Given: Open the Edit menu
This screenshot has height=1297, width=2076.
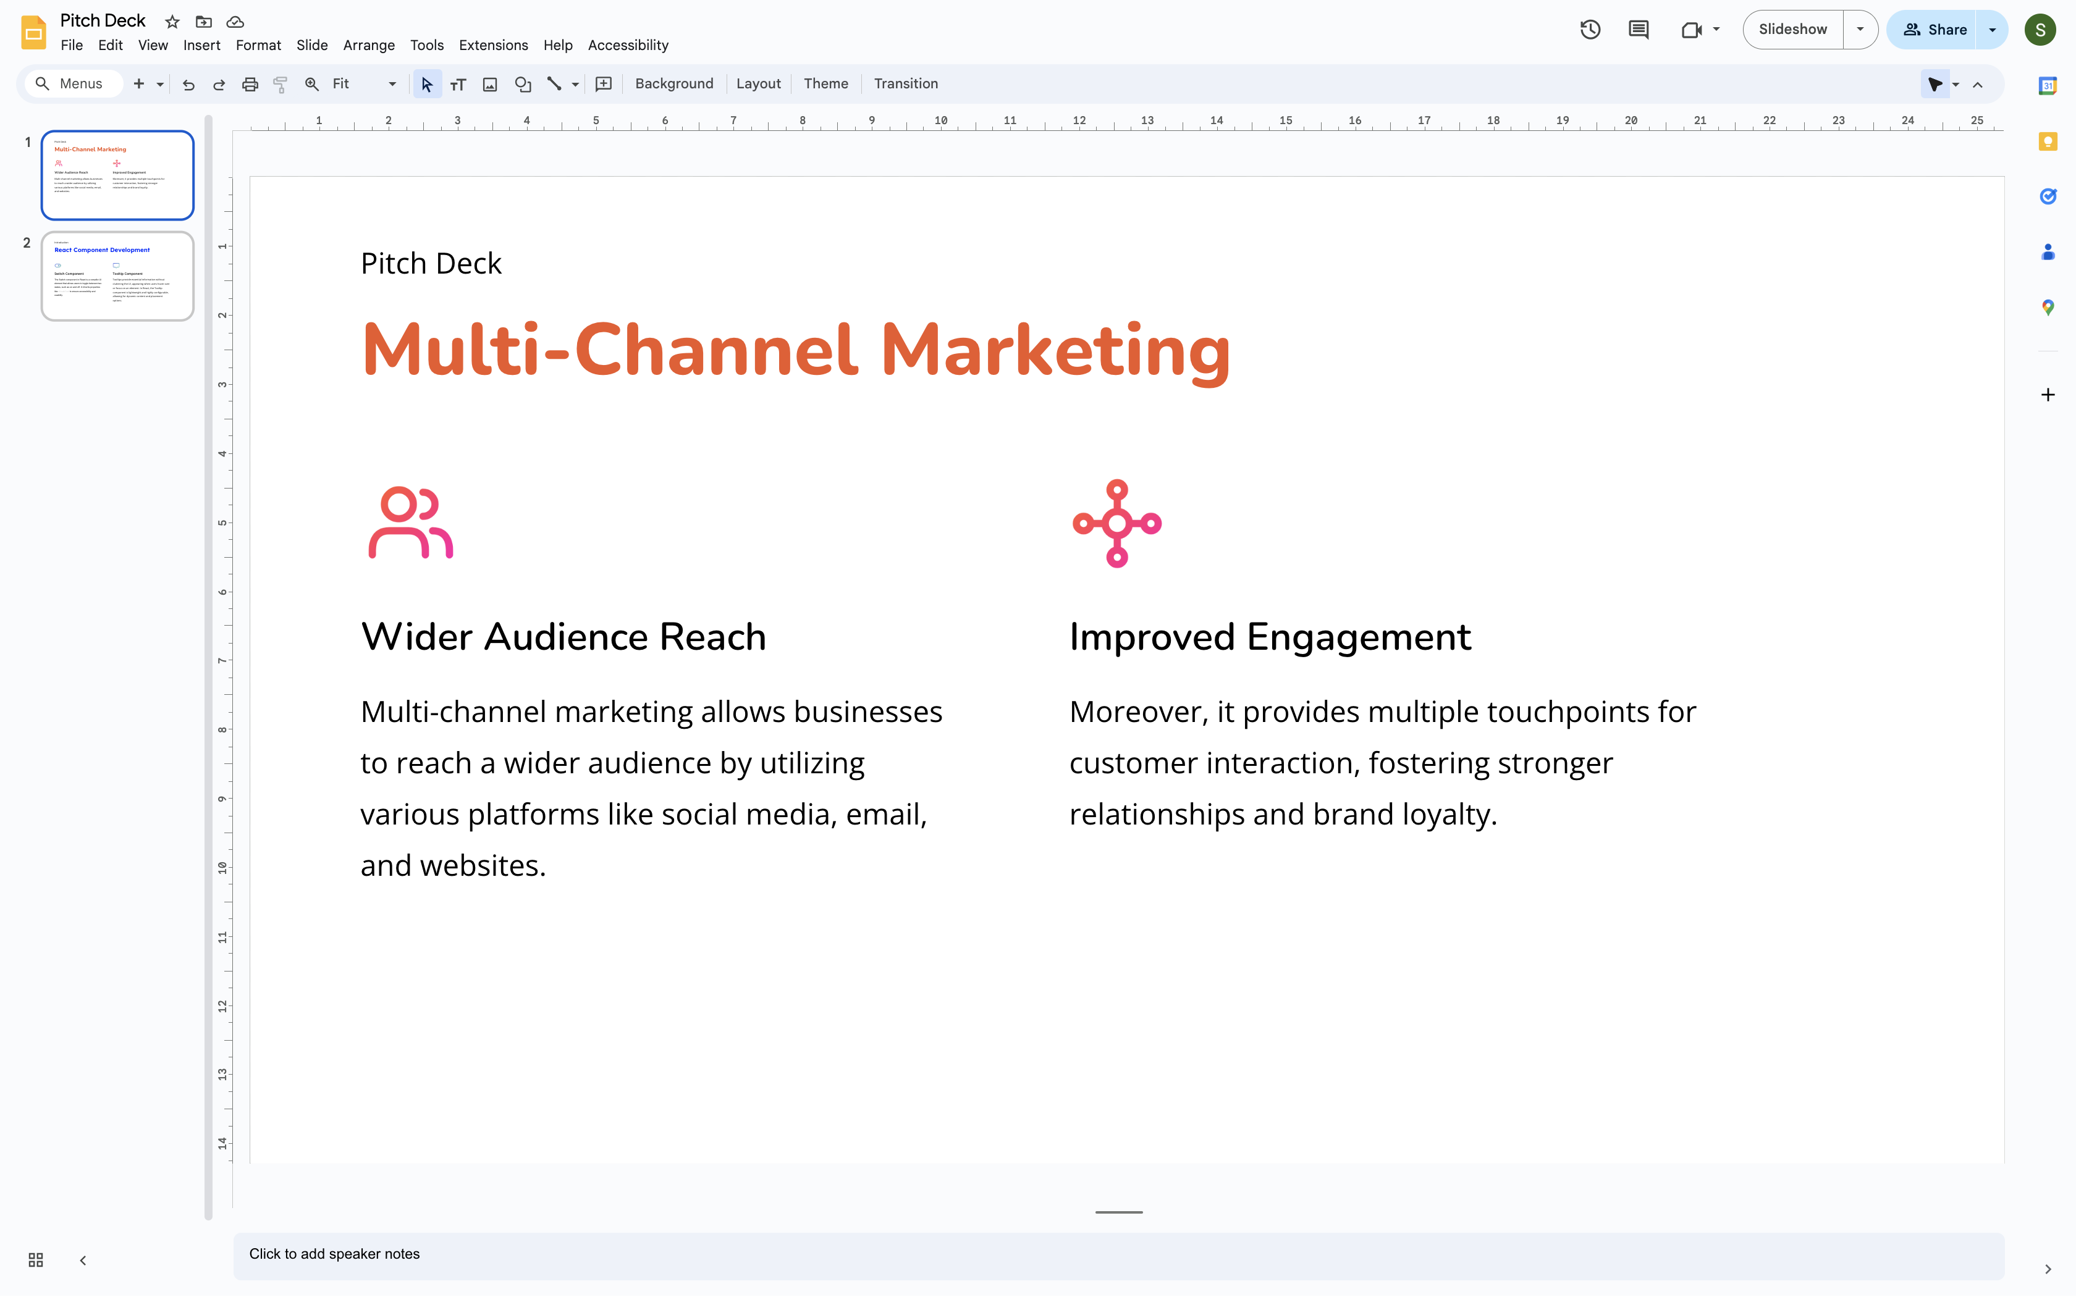Looking at the screenshot, I should point(111,44).
